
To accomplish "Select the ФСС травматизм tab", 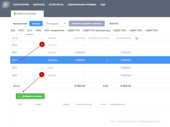I will click(x=54, y=30).
